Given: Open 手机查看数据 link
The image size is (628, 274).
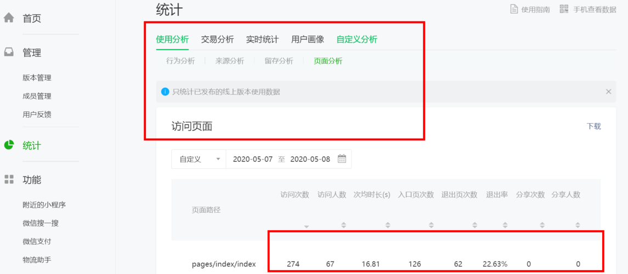Looking at the screenshot, I should coord(595,9).
